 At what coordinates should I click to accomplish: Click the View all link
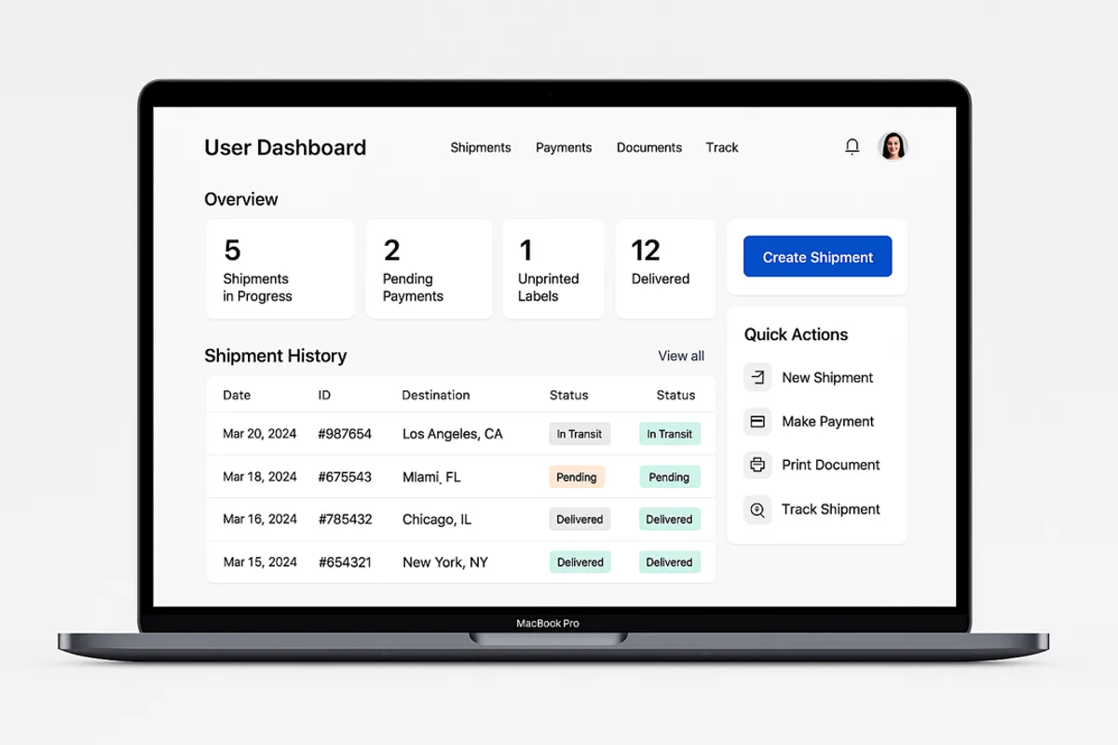pos(681,356)
